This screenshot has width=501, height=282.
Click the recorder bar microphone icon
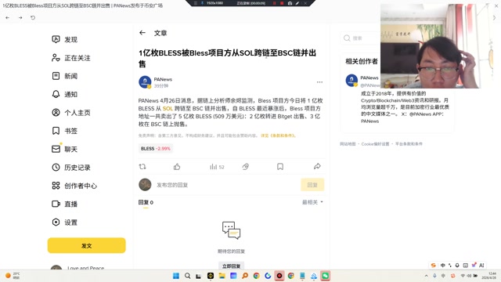click(x=202, y=3)
